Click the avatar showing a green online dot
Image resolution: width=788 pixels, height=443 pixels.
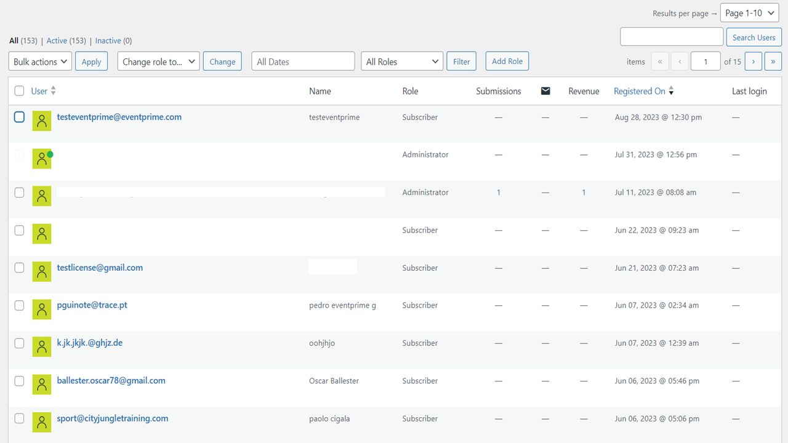click(41, 158)
